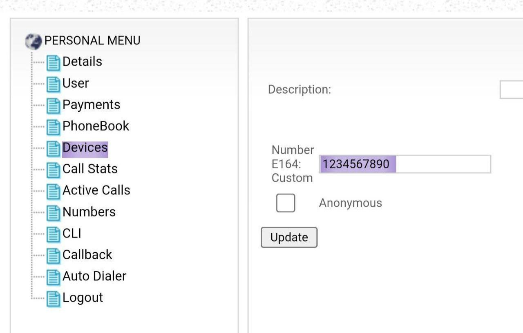
Task: Click the Number E164 input field
Action: pyautogui.click(x=405, y=164)
